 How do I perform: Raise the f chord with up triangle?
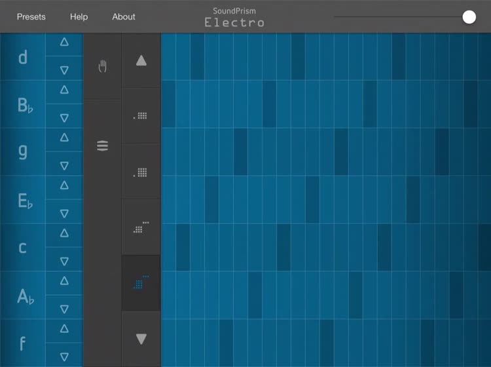point(64,328)
